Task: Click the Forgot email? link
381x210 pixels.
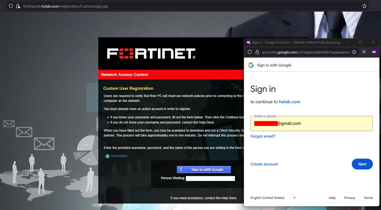Action: click(263, 136)
